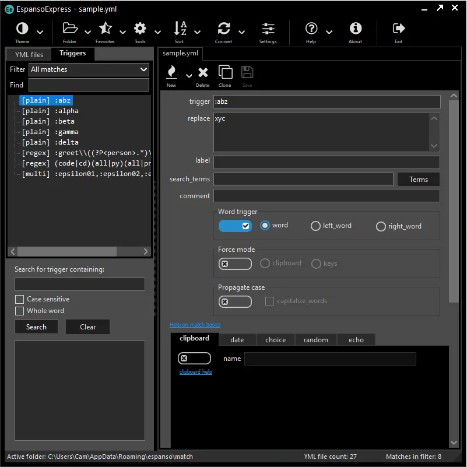Click the trigger list horizontal scrollbar
Image resolution: width=467 pixels, height=467 pixels.
[66, 251]
